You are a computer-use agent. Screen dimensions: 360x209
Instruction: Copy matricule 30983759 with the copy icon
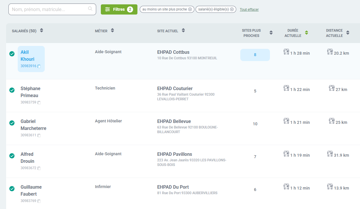pyautogui.click(x=39, y=103)
